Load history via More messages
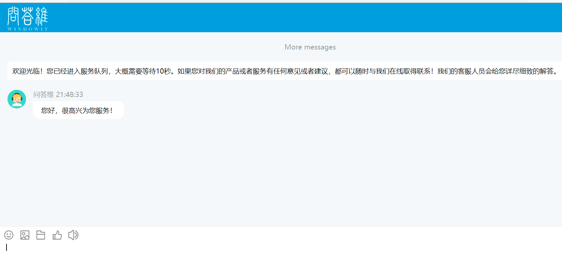 [x=310, y=47]
